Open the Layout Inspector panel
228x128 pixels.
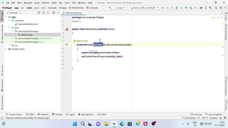214,114
